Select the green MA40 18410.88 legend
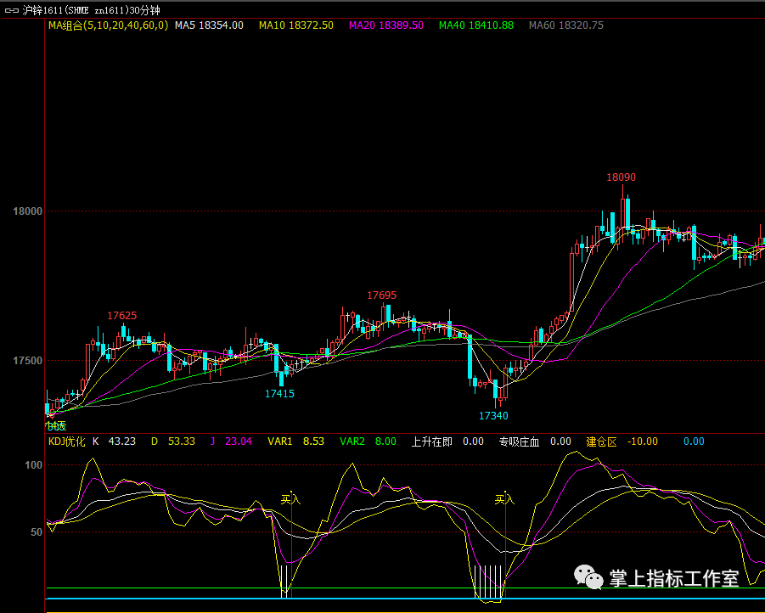 [476, 25]
